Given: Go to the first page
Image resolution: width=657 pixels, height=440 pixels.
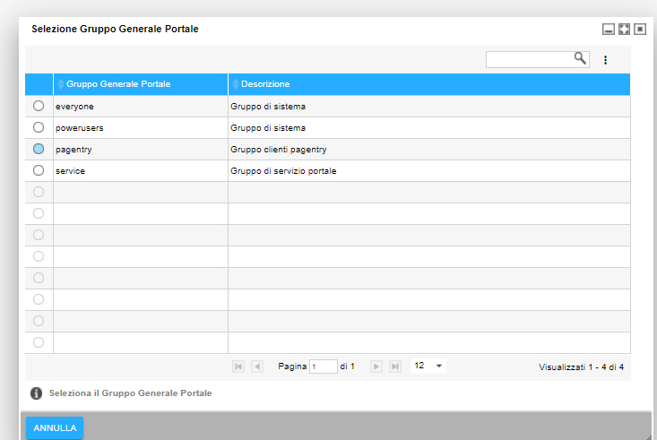Looking at the screenshot, I should (238, 367).
